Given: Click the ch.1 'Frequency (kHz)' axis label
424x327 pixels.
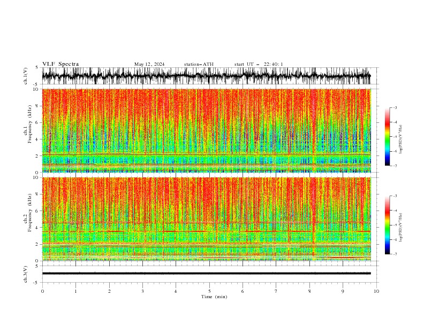Looking at the screenshot, I should click(30, 124).
